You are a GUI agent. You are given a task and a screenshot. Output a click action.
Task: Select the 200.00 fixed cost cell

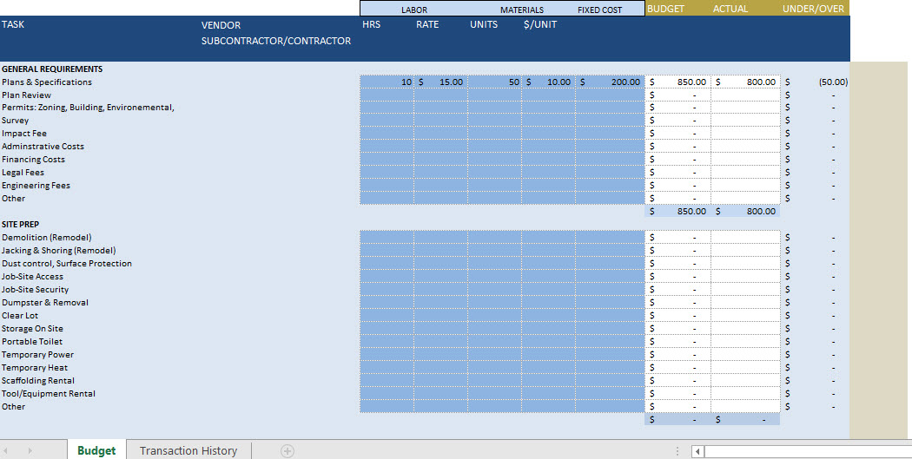pos(610,82)
